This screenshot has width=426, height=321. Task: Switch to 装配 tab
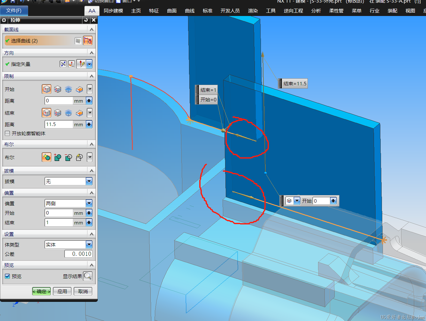tap(392, 11)
